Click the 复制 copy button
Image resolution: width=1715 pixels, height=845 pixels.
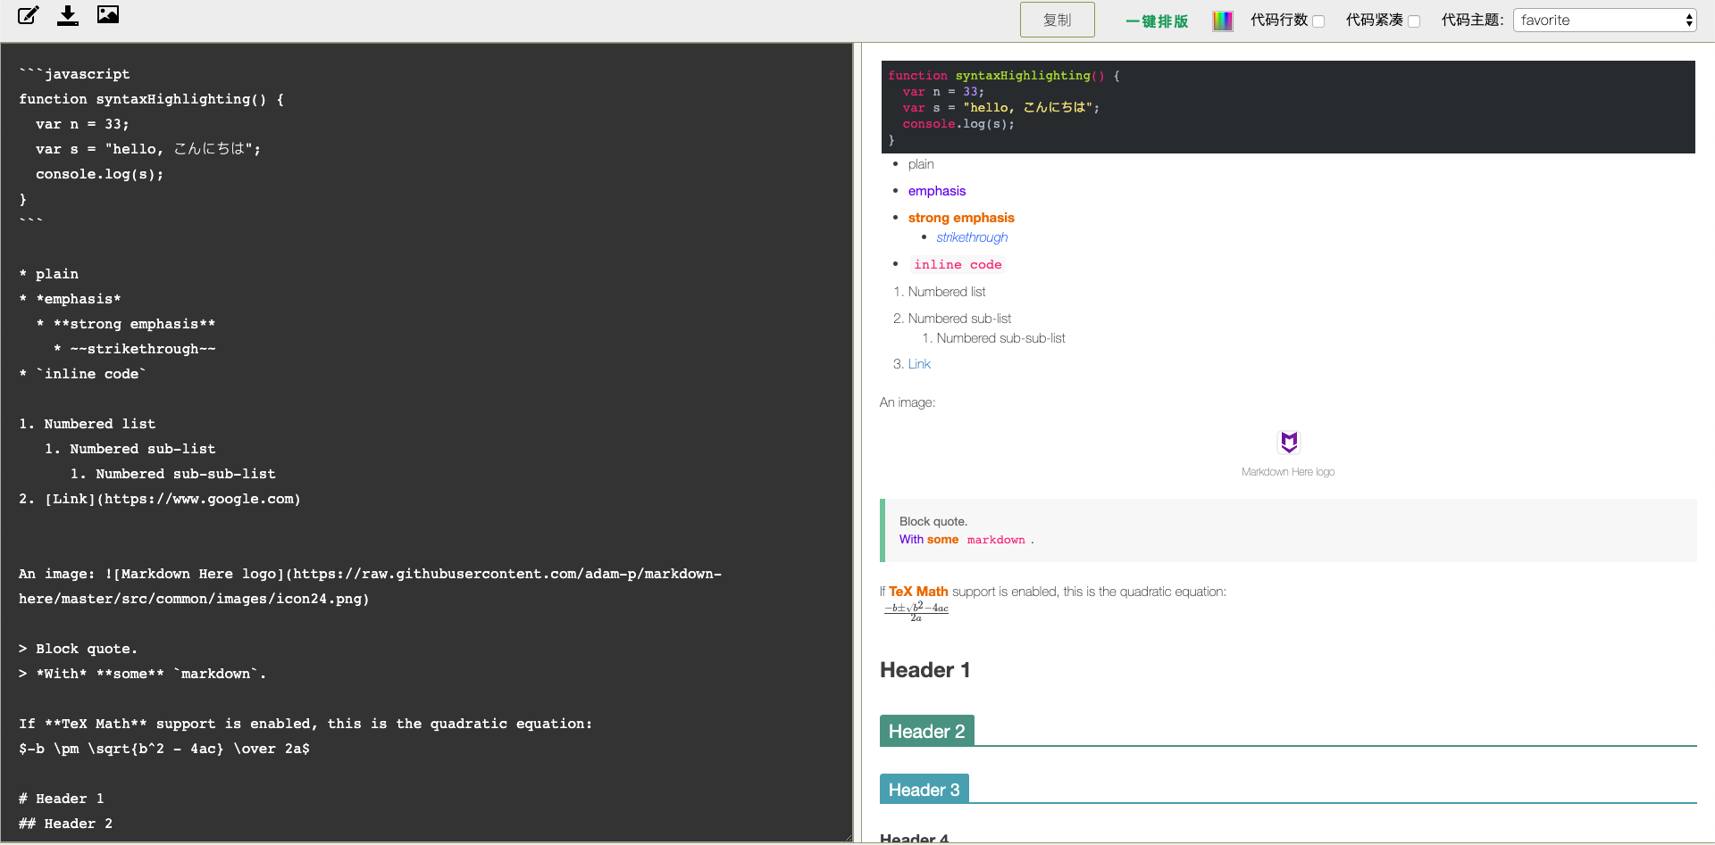[1058, 20]
